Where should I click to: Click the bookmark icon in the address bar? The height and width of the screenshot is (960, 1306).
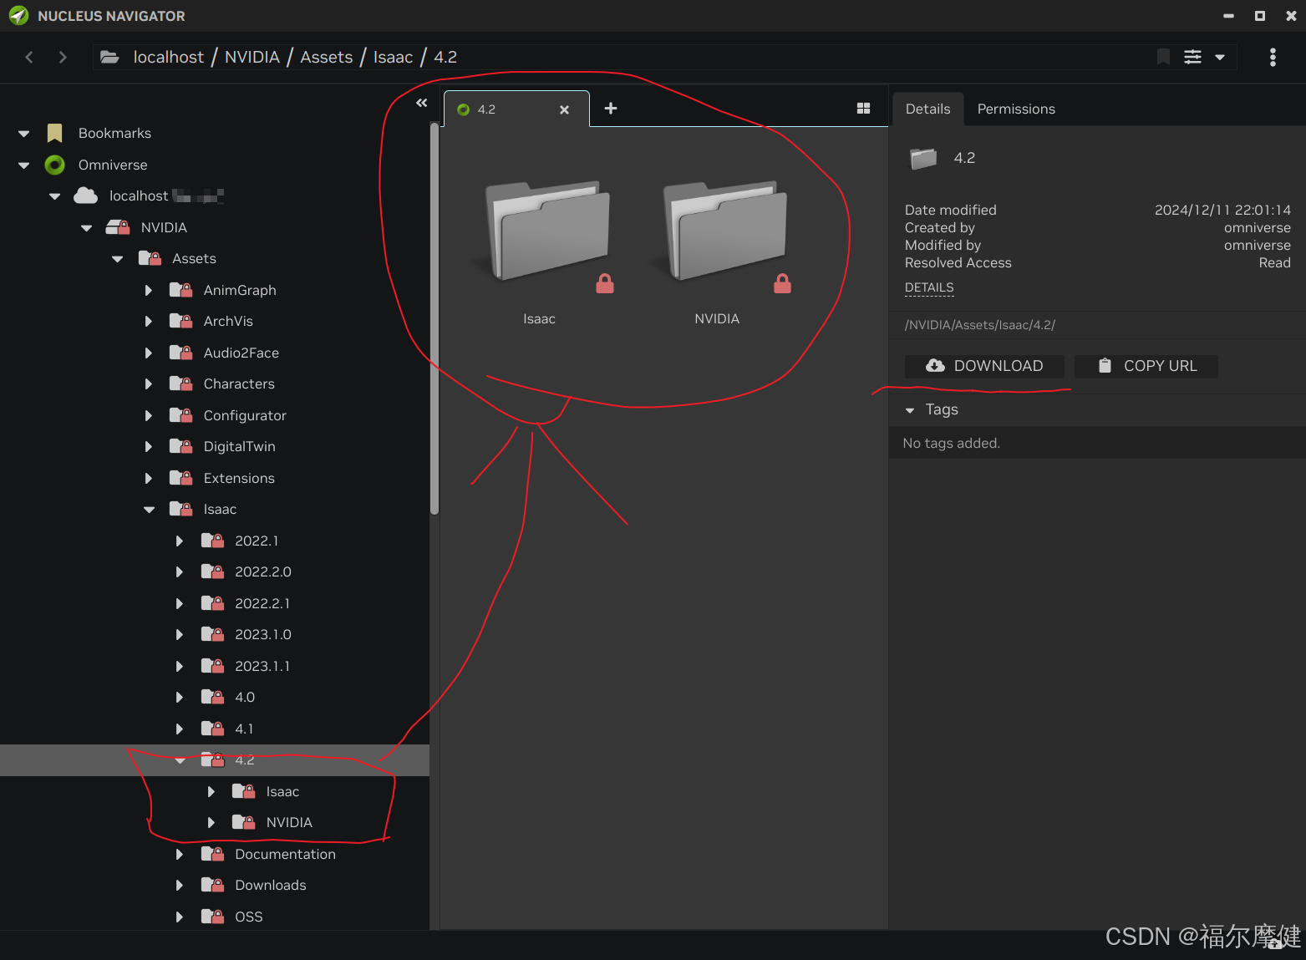click(x=1162, y=57)
